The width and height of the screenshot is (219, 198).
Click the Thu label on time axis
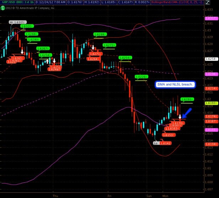55,196
